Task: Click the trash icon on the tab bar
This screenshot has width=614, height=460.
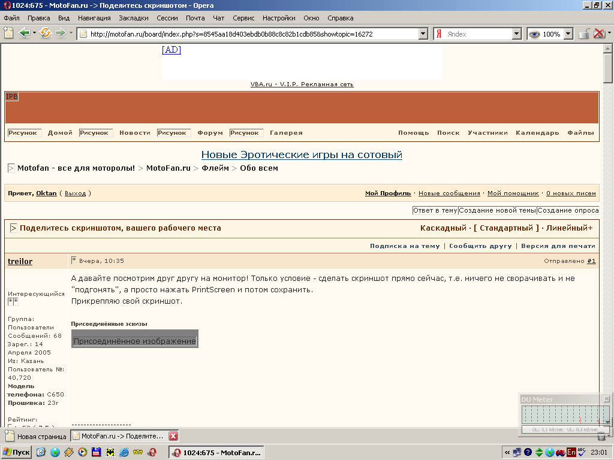Action: [x=602, y=436]
